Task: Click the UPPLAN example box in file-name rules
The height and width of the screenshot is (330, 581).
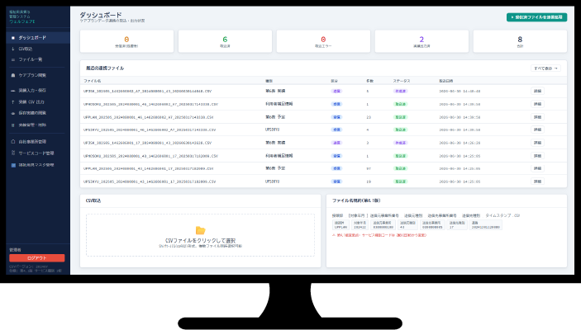Action: (341, 225)
